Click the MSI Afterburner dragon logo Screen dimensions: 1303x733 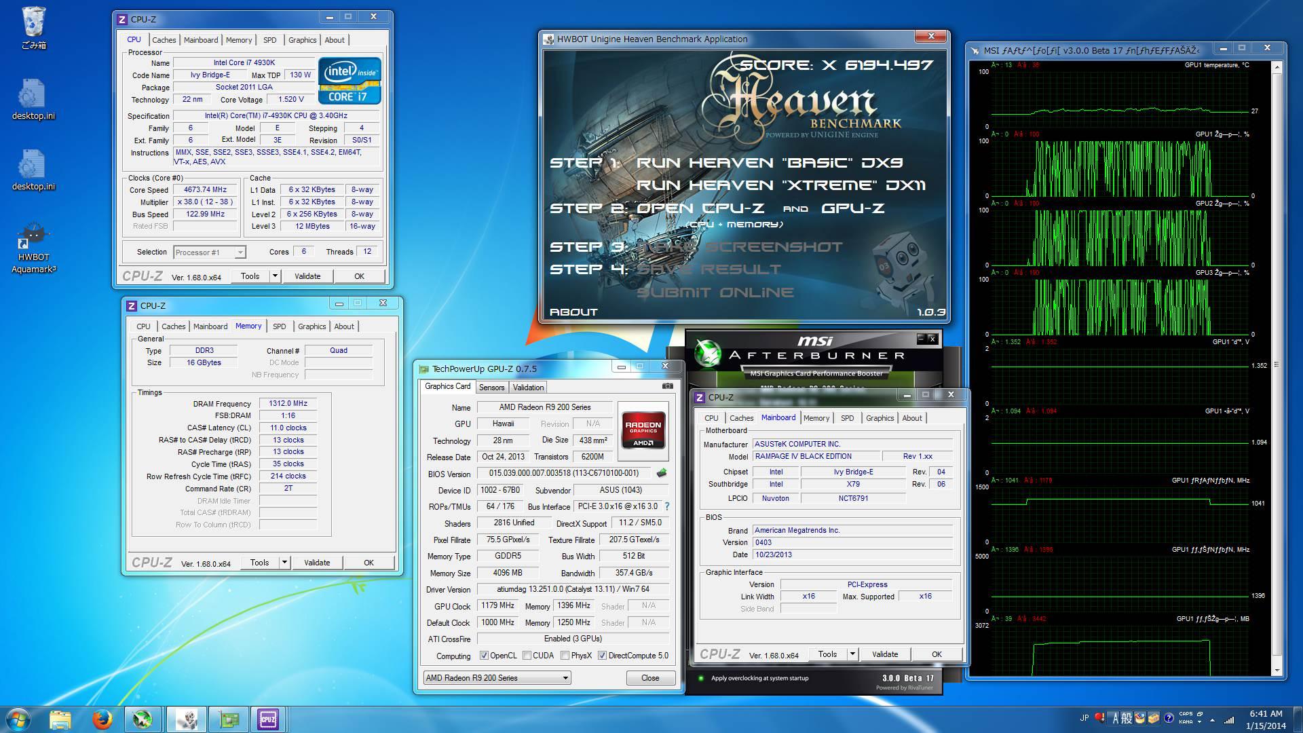[x=708, y=353]
